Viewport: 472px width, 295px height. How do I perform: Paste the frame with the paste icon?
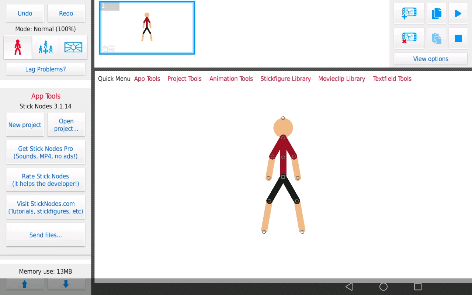[x=437, y=38]
